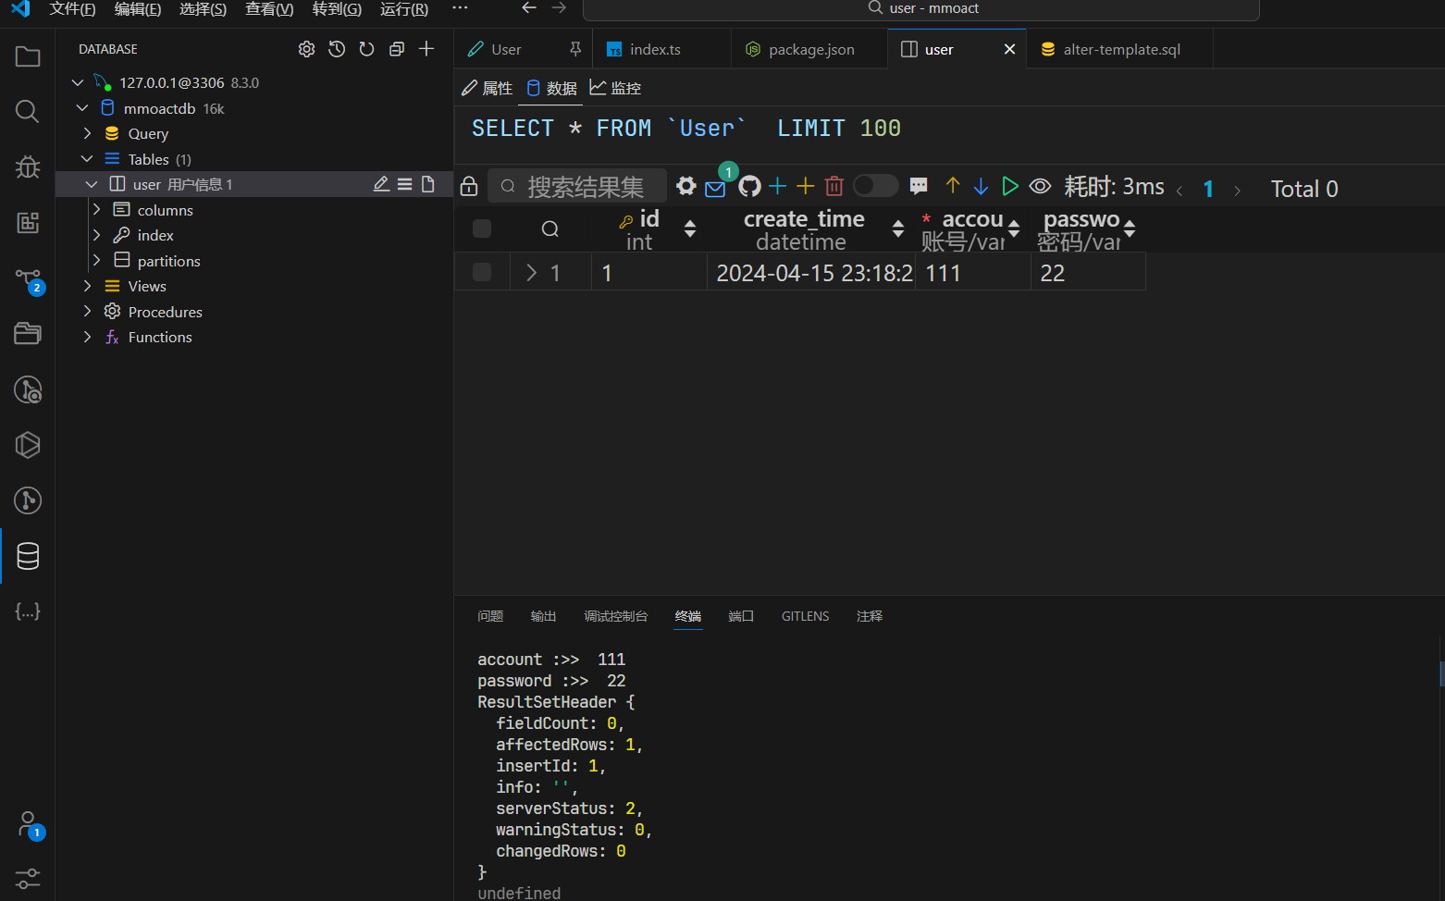
Task: Open the GitHub icon in results toolbar
Action: (749, 187)
